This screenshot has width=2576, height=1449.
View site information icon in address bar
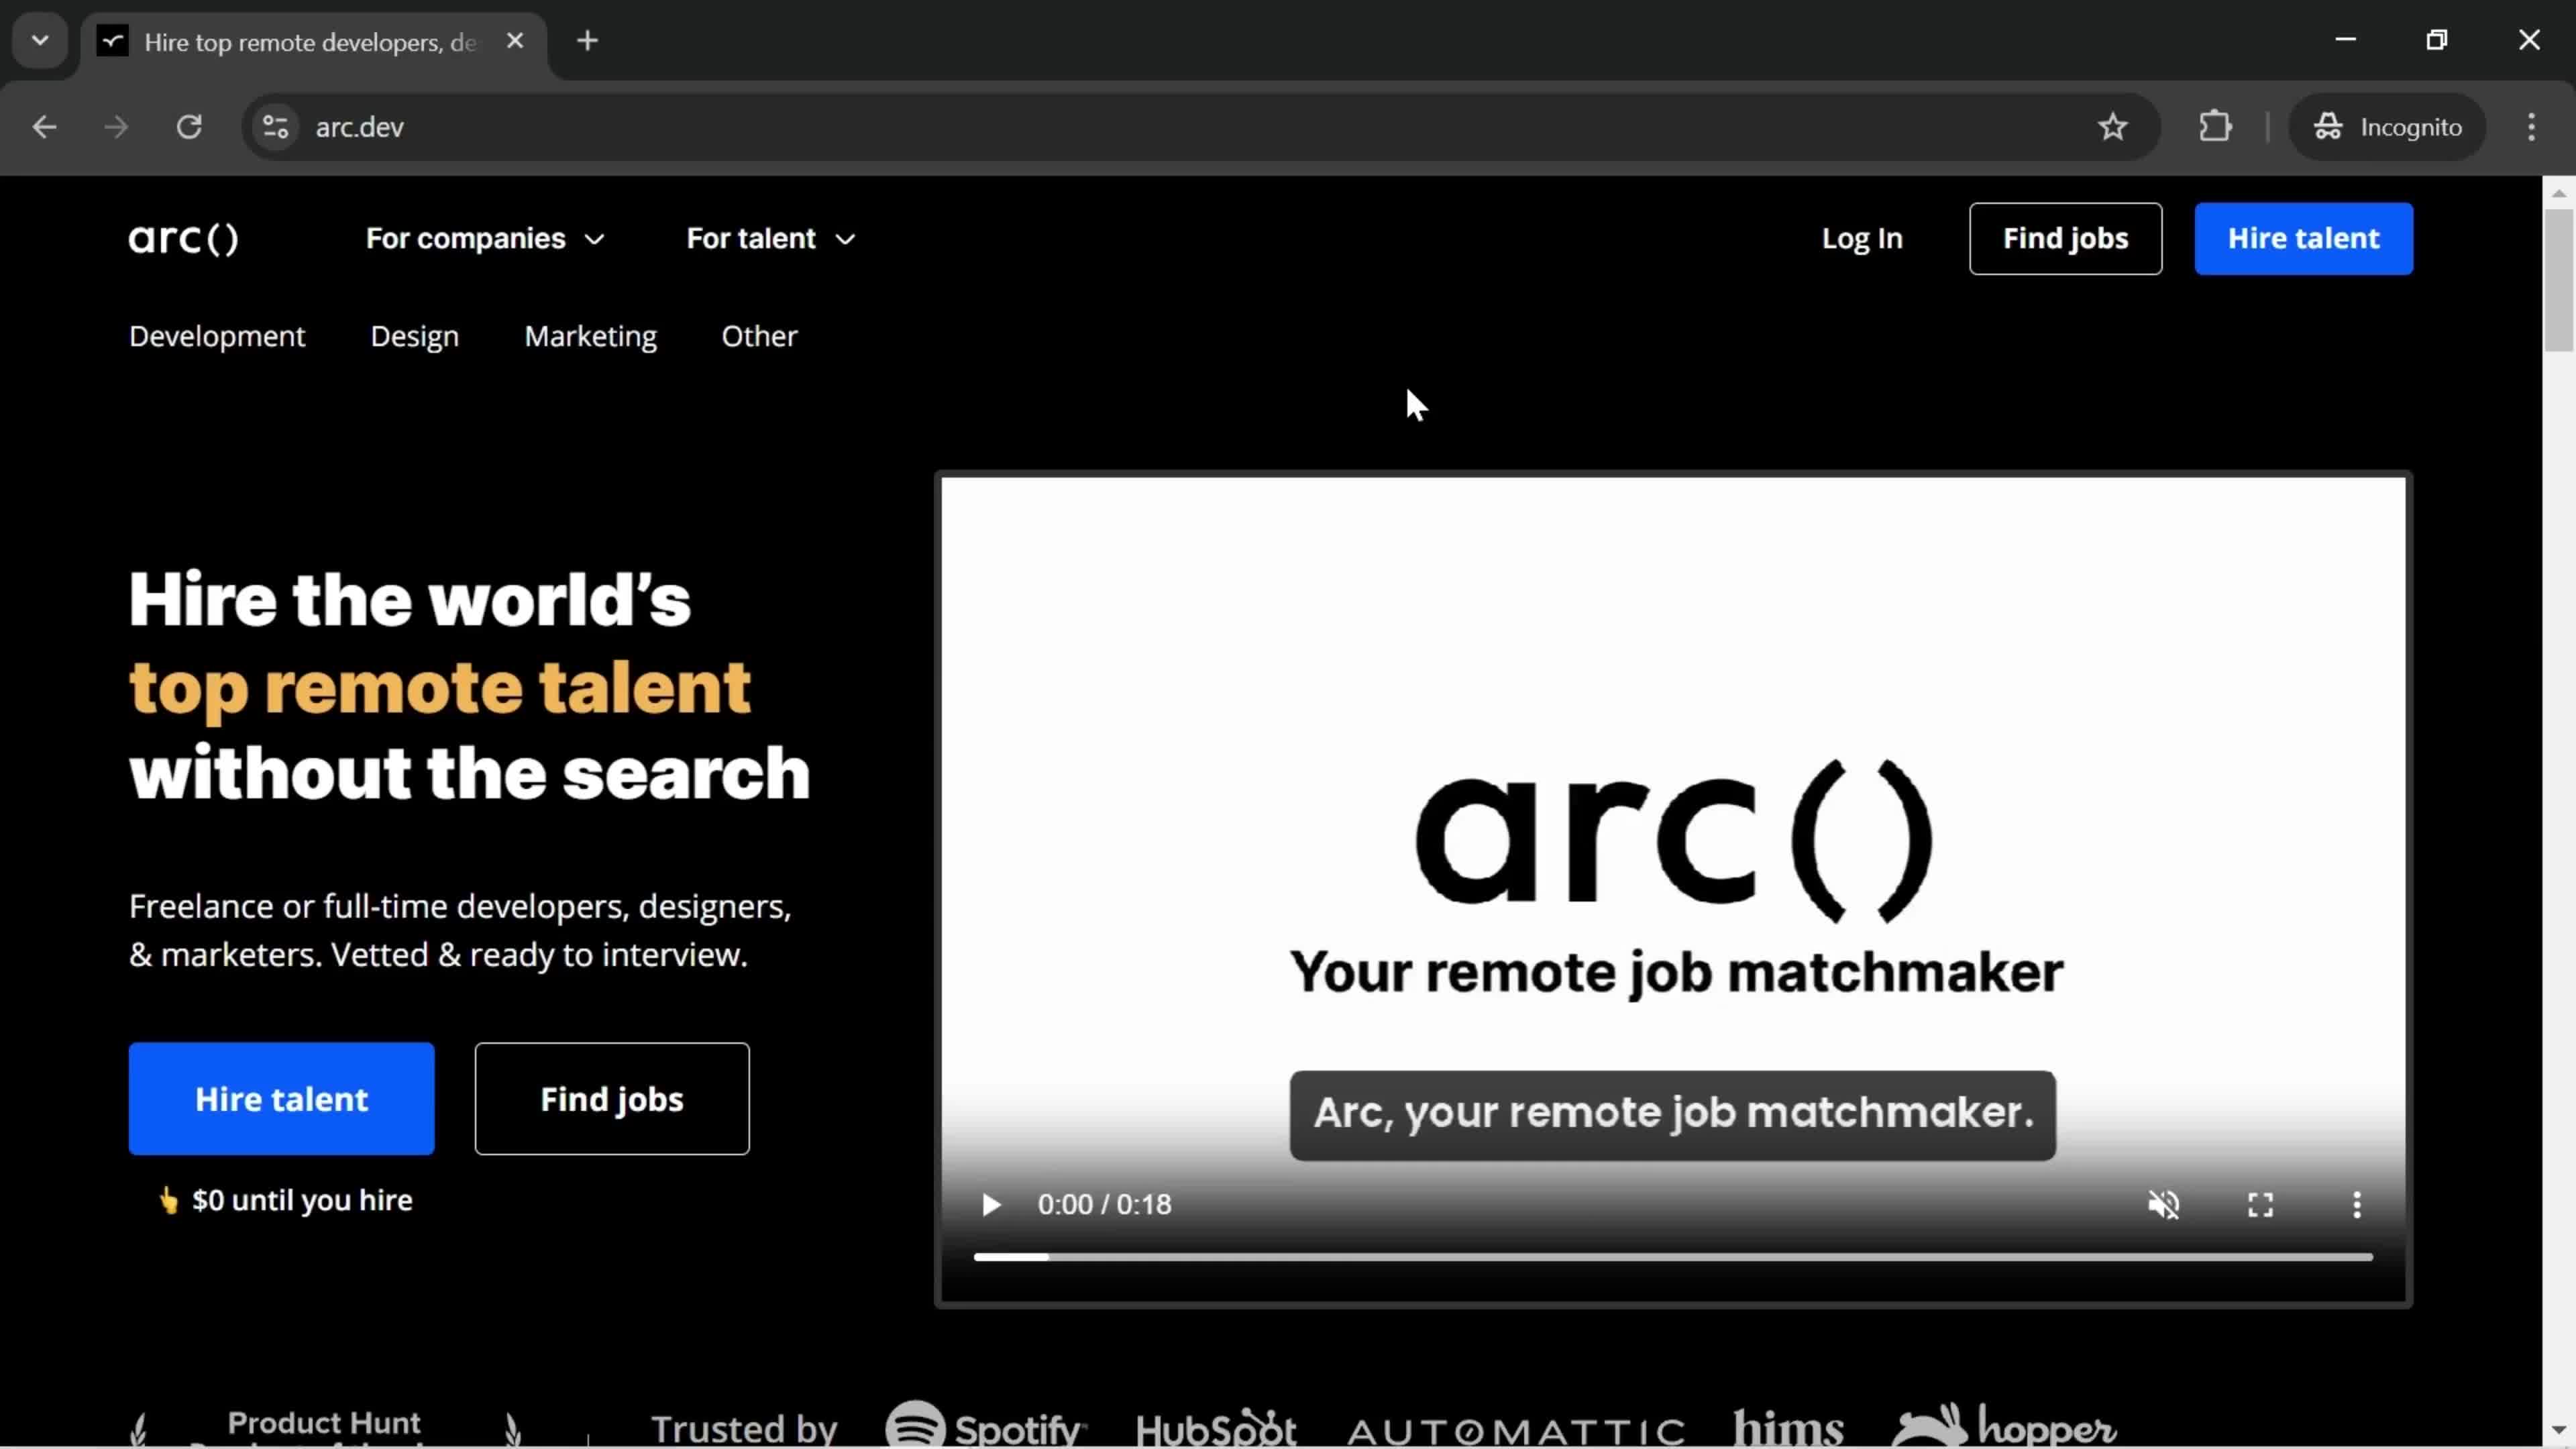pos(275,127)
